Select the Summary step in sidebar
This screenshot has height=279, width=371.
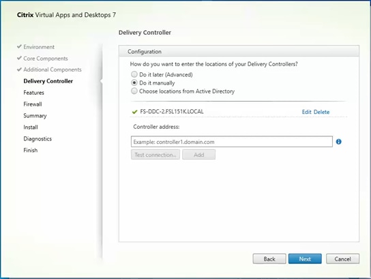(35, 116)
